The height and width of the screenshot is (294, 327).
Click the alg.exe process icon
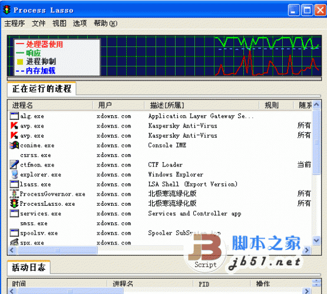tap(14, 116)
